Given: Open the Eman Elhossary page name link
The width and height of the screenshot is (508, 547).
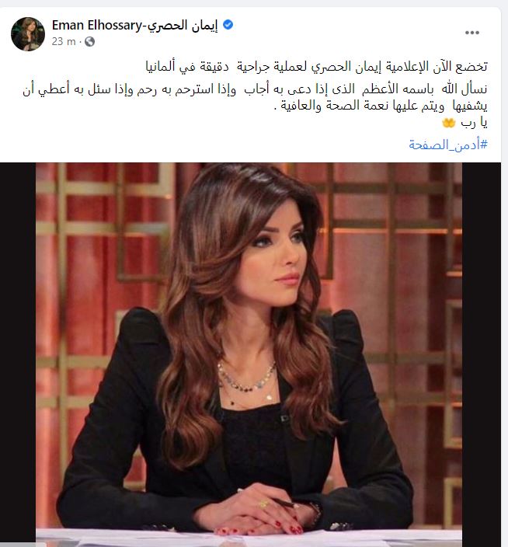Looking at the screenshot, I should 97,25.
